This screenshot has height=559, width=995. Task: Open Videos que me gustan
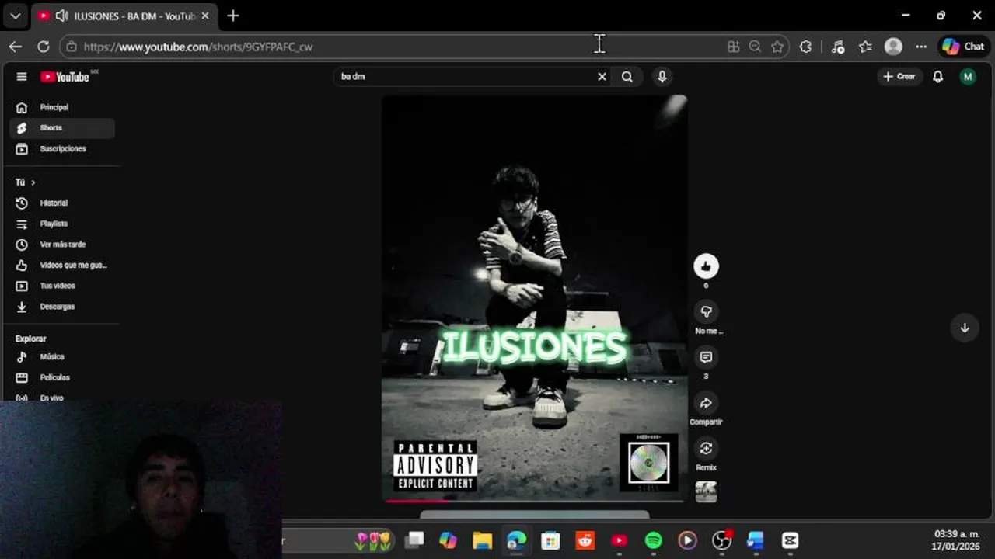[x=62, y=266]
